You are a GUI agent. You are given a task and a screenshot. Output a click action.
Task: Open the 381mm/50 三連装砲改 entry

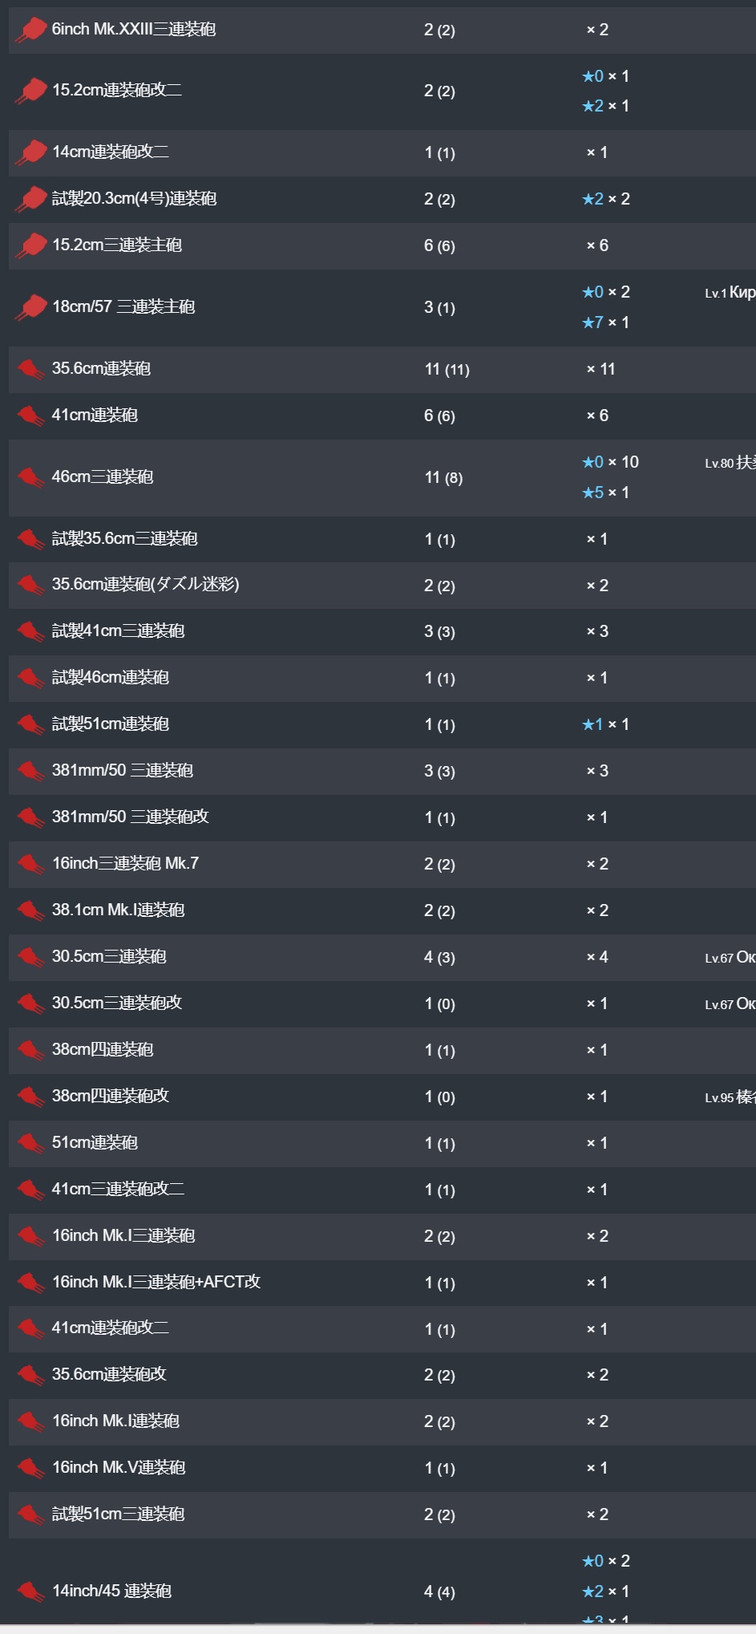(130, 817)
